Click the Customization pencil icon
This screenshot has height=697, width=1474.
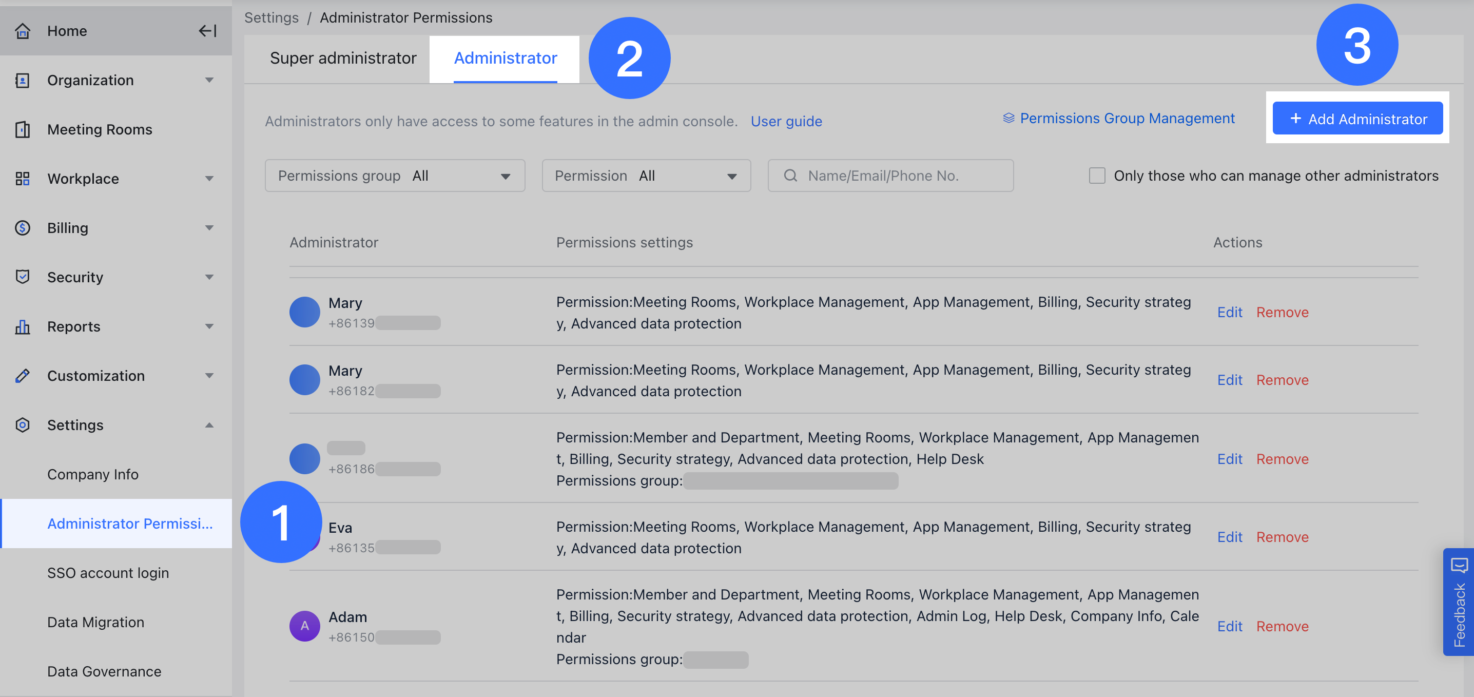click(x=22, y=375)
